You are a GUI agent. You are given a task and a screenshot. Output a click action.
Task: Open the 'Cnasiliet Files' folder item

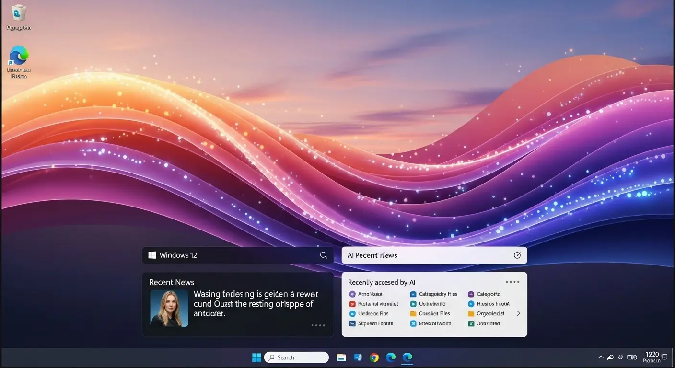(430, 314)
